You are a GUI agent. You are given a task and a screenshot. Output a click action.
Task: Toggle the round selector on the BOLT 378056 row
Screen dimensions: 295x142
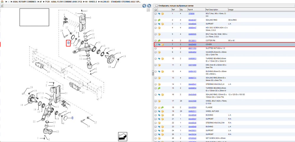click(155, 14)
